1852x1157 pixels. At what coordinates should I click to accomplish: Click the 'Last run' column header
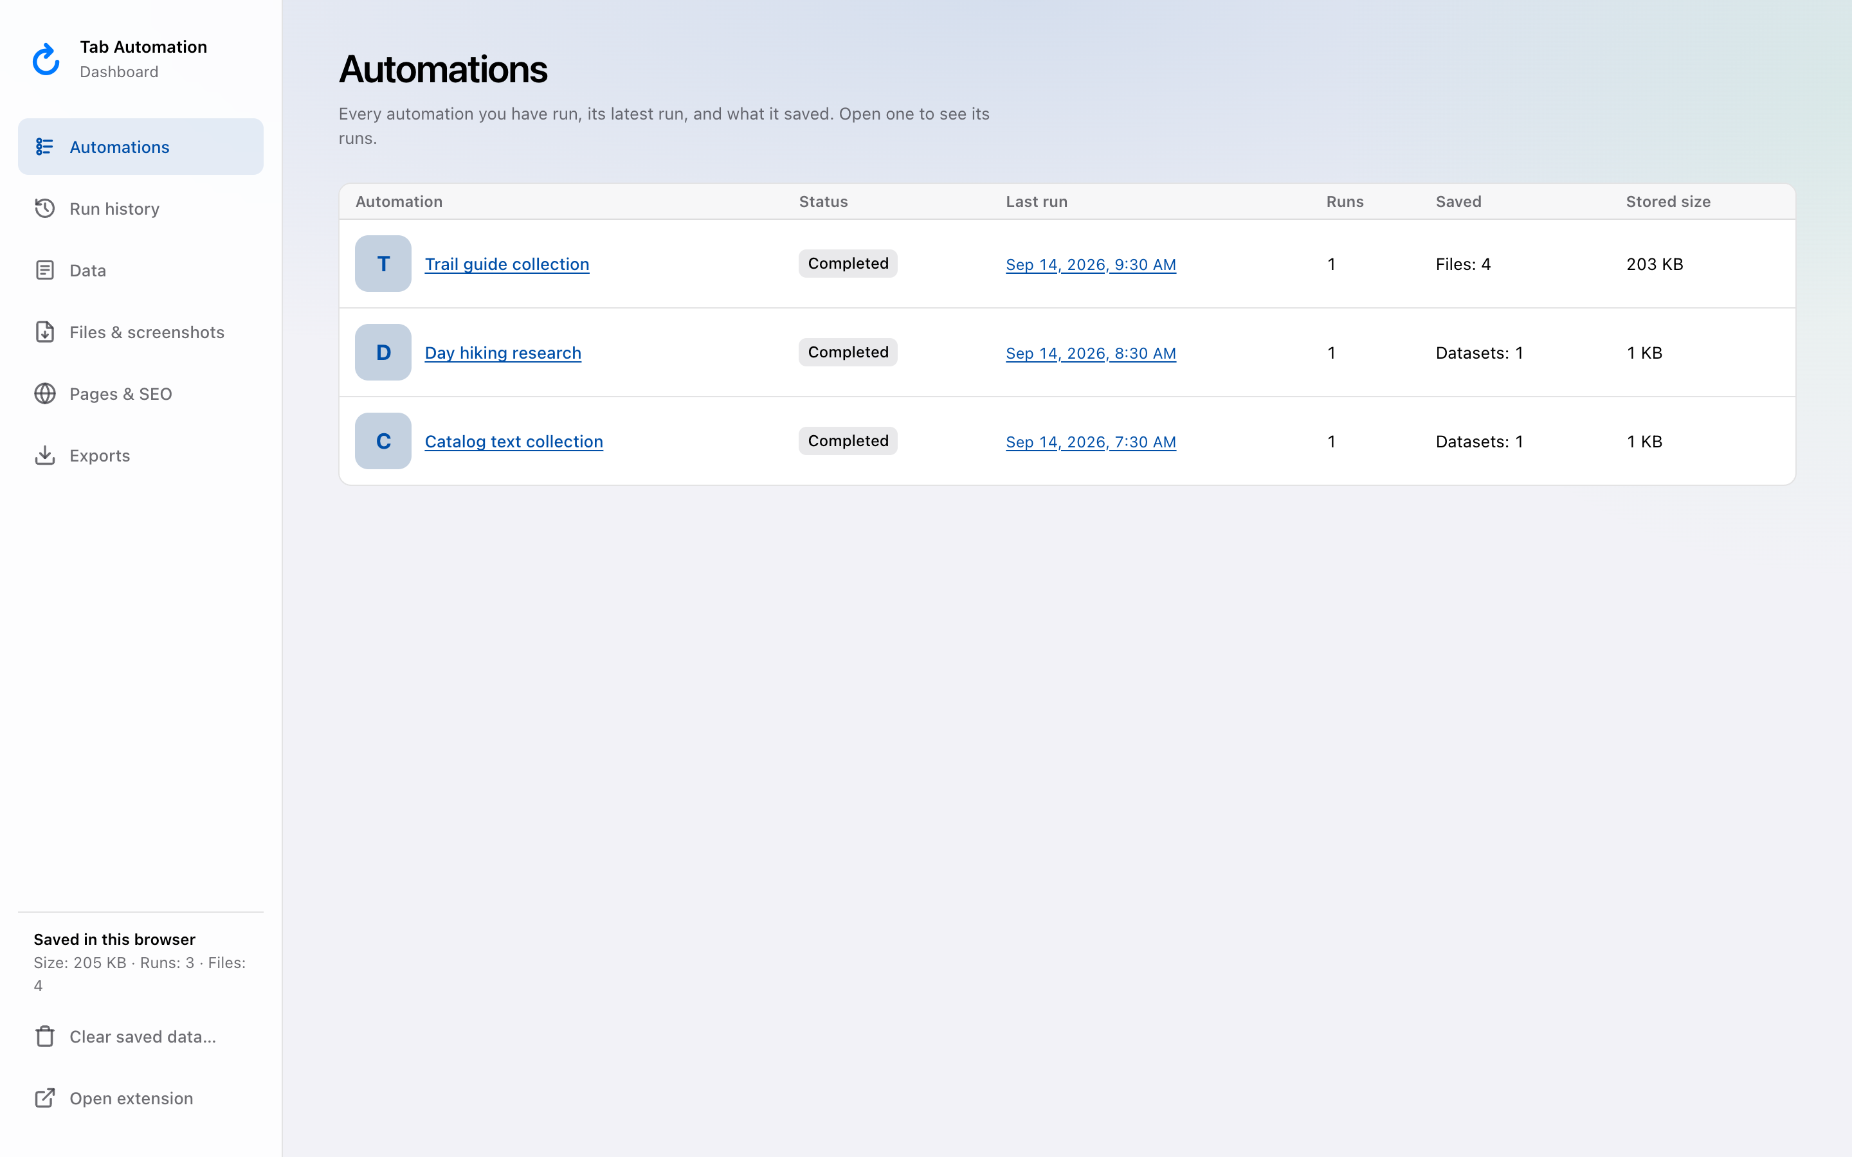pyautogui.click(x=1036, y=201)
